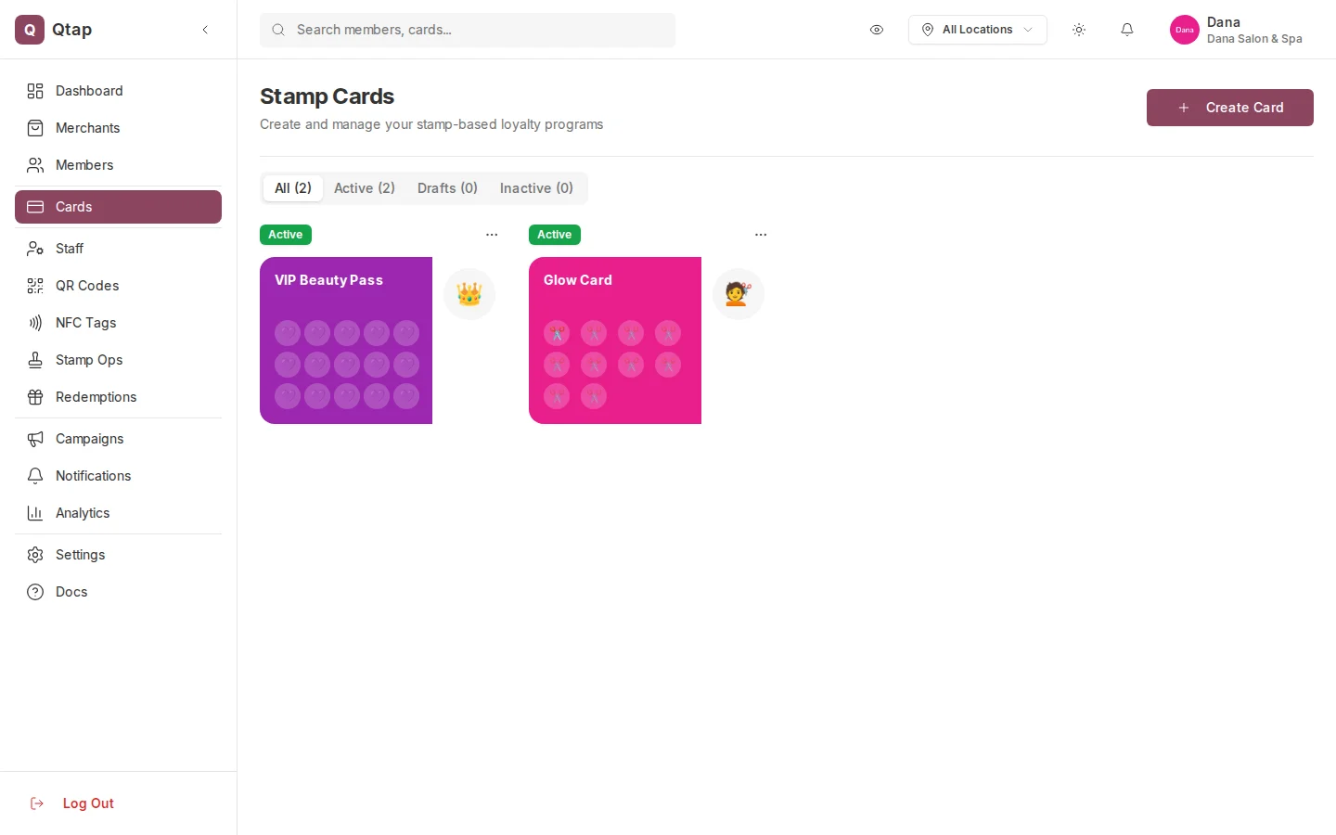Click the first scissors stamp on Glow Card
1336x835 pixels.
point(557,333)
